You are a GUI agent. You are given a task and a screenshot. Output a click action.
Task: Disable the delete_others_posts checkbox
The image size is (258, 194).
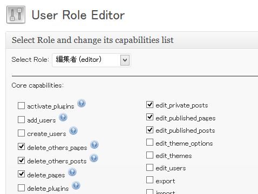click(21, 160)
